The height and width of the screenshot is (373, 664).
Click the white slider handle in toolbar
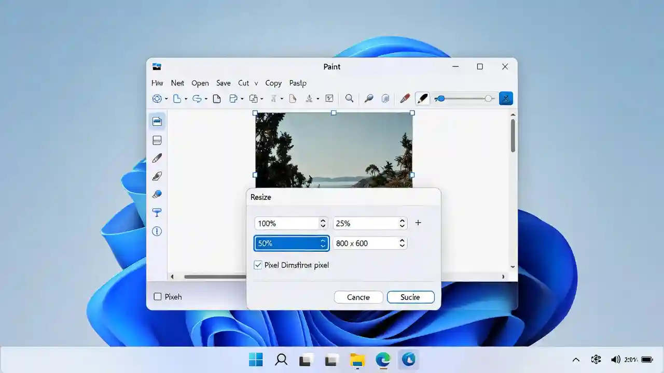tap(489, 98)
